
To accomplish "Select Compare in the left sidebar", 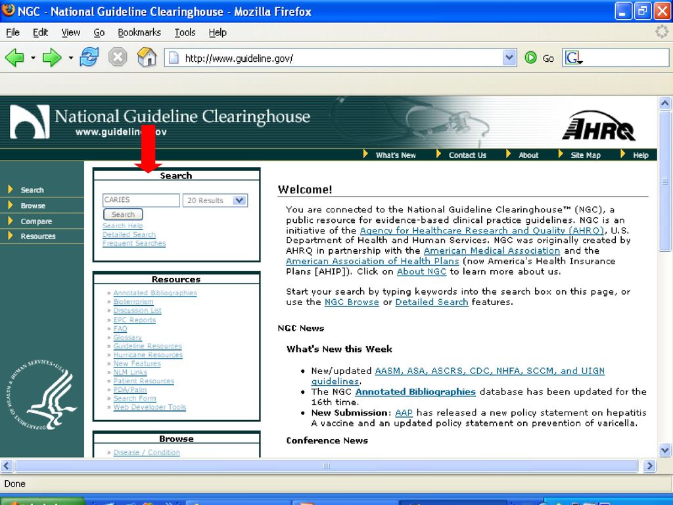I will (x=37, y=221).
